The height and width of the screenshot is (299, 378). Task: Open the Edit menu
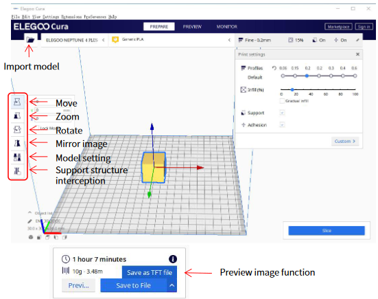pos(26,16)
